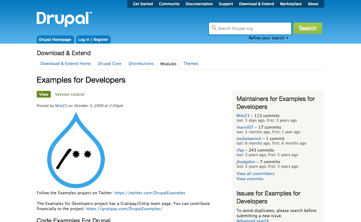
Task: Open maintainer Mile23's profile in sidebar
Action: [x=243, y=116]
